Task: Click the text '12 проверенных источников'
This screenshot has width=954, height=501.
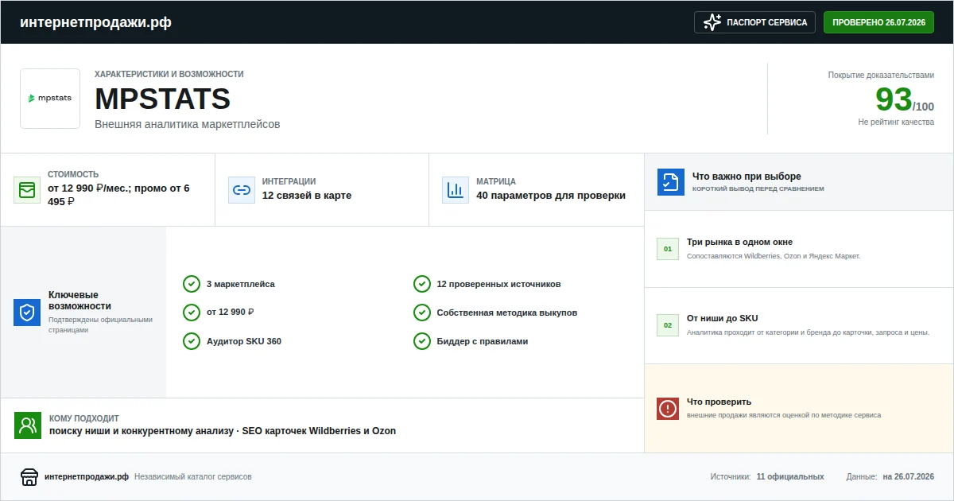Action: coord(499,284)
